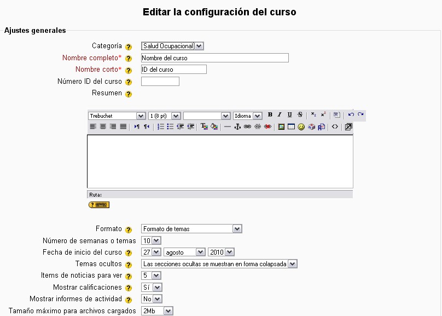Screen dimensions: 442x316
Task: Open the smiley emoticon picker
Action: click(301, 127)
